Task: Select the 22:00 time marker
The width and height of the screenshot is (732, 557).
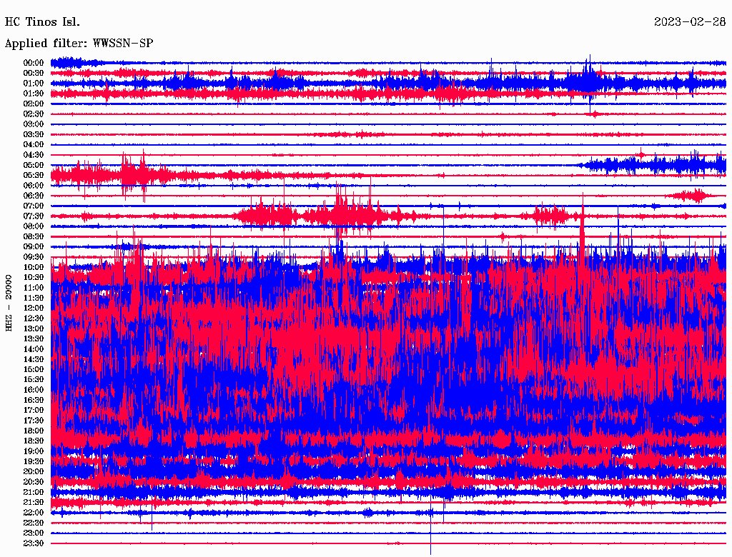Action: [34, 512]
